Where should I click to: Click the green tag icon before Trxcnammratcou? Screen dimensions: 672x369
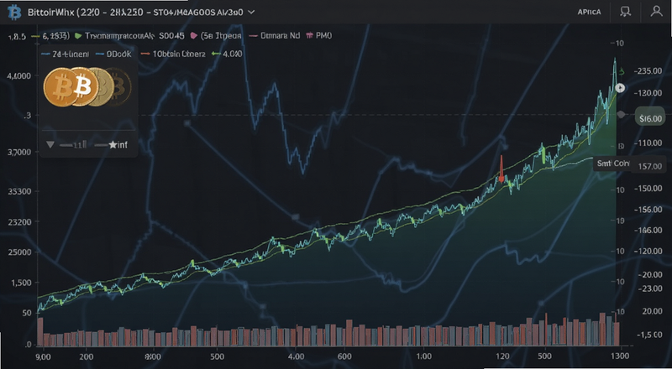click(78, 36)
